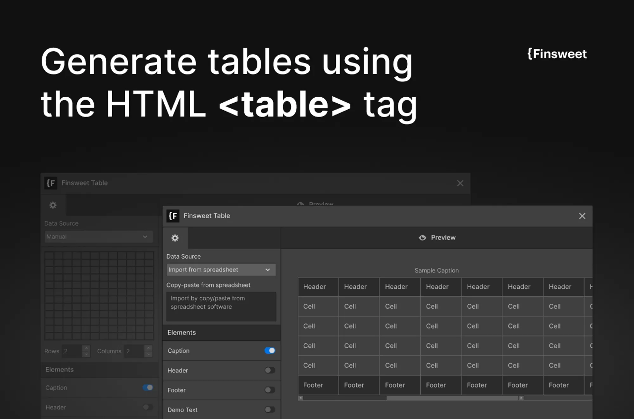The height and width of the screenshot is (419, 634).
Task: Decrease Columns using the down stepper arrow
Action: coord(148,353)
